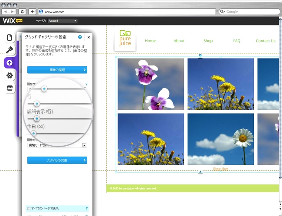The height and width of the screenshot is (216, 282).
Task: Click the www.wix.com address field
Action: point(127,12)
